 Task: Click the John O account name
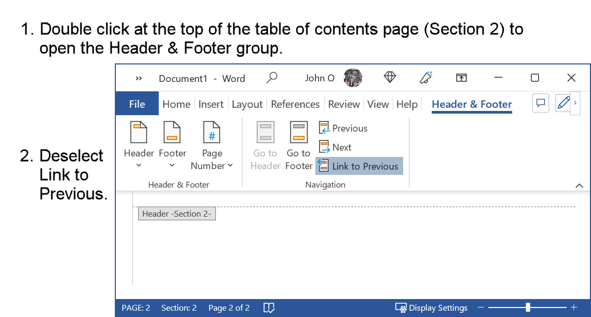pos(319,78)
